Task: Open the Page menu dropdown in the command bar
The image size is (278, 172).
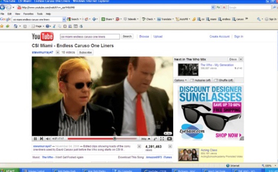Action: tap(38, 26)
